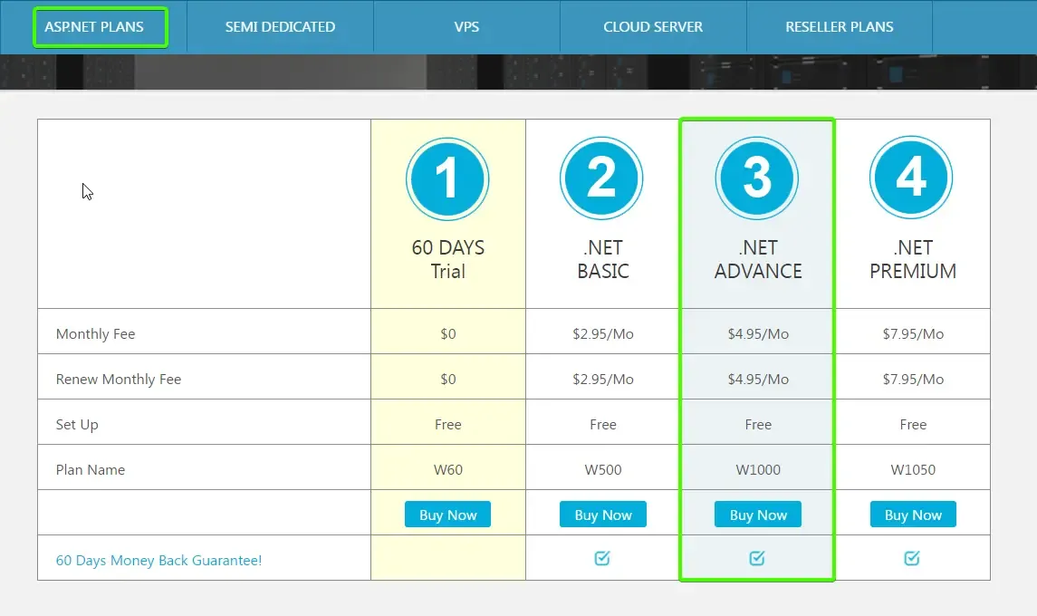This screenshot has width=1037, height=616.
Task: Click the circled number 1 icon for 60 Days Trial
Action: [x=447, y=178]
